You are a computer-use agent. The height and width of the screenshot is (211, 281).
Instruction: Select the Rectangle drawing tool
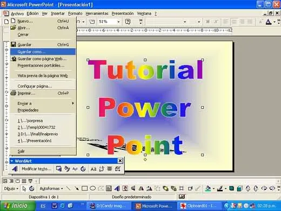(84, 189)
